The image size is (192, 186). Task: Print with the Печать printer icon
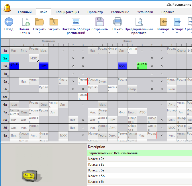[118, 22]
